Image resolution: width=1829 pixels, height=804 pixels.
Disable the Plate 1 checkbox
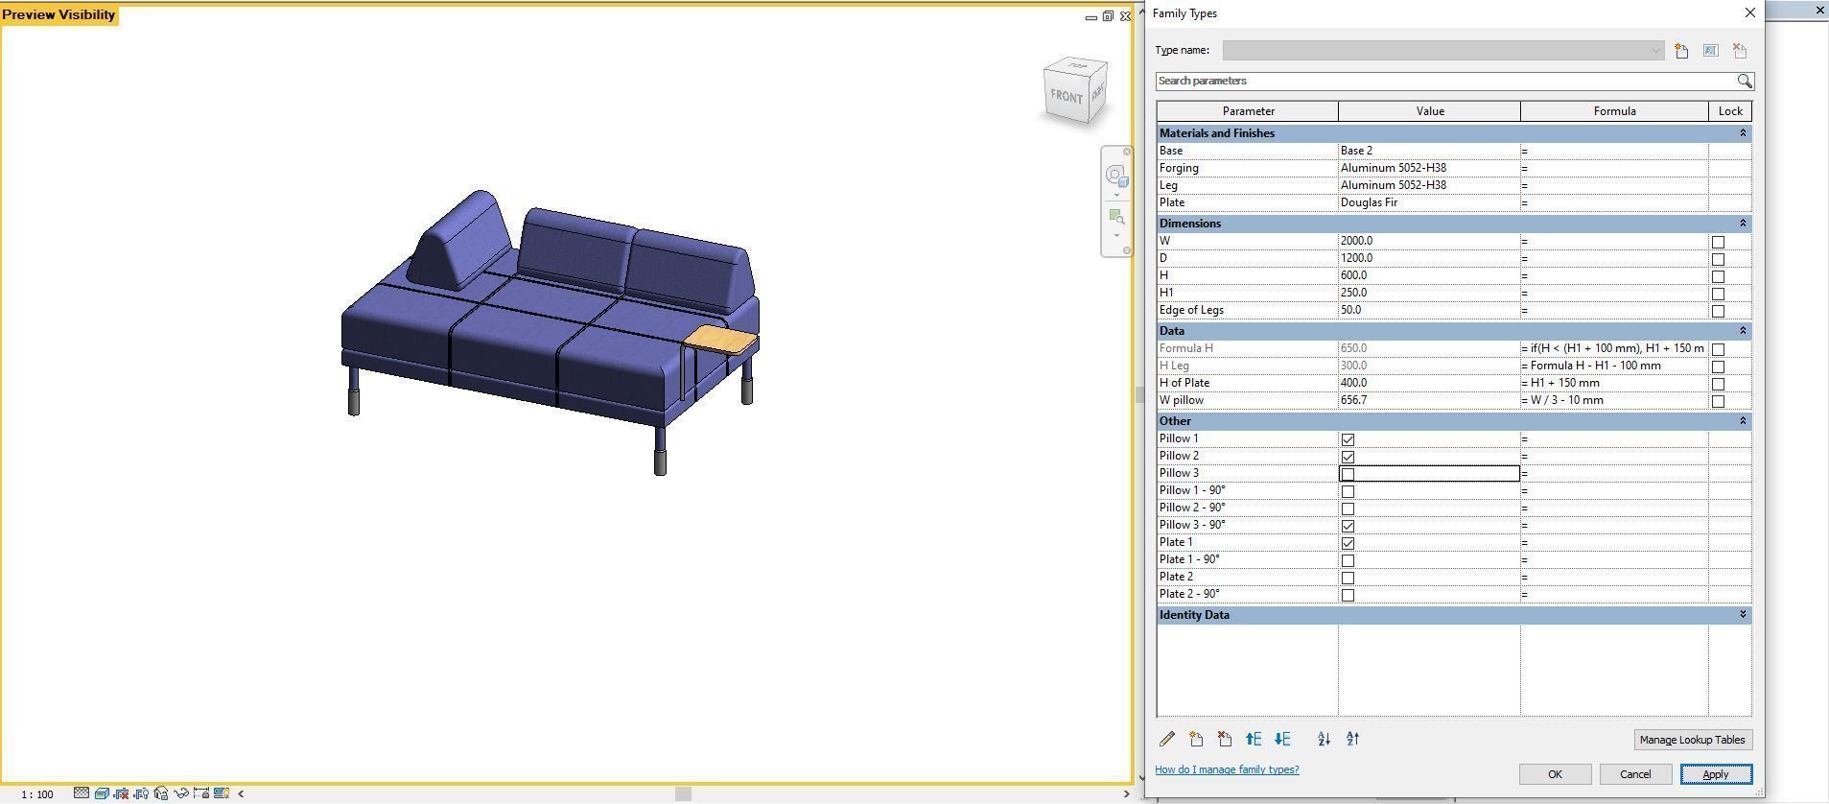1348,543
